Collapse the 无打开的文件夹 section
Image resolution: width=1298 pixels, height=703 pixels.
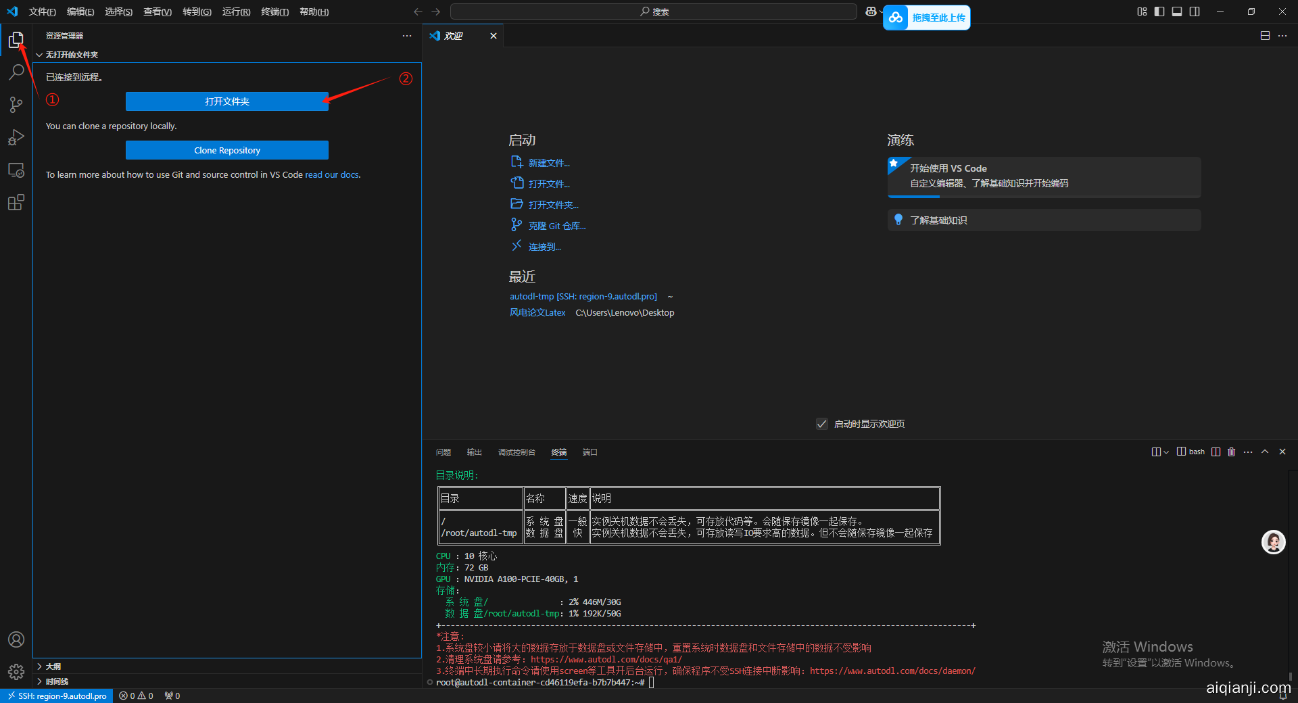click(71, 55)
